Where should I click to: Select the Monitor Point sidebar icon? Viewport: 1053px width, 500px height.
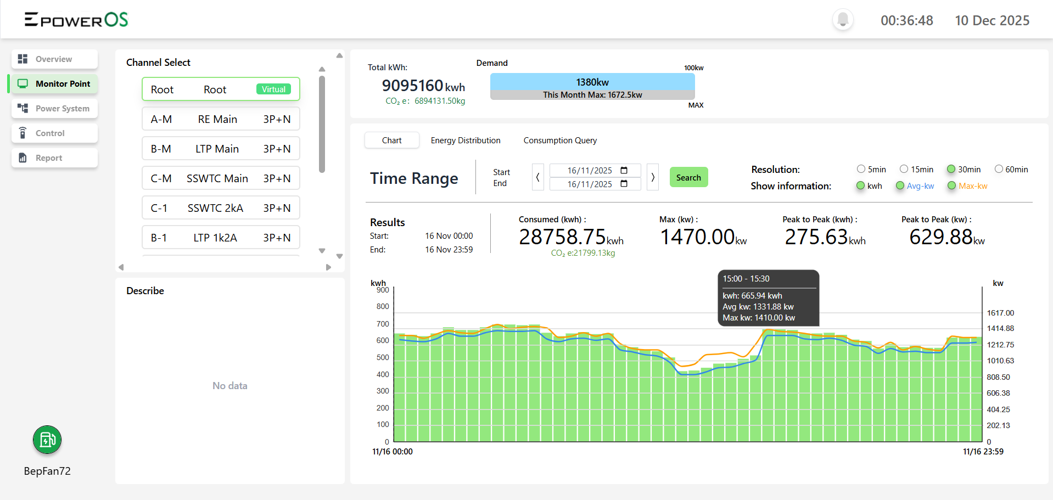click(x=23, y=83)
